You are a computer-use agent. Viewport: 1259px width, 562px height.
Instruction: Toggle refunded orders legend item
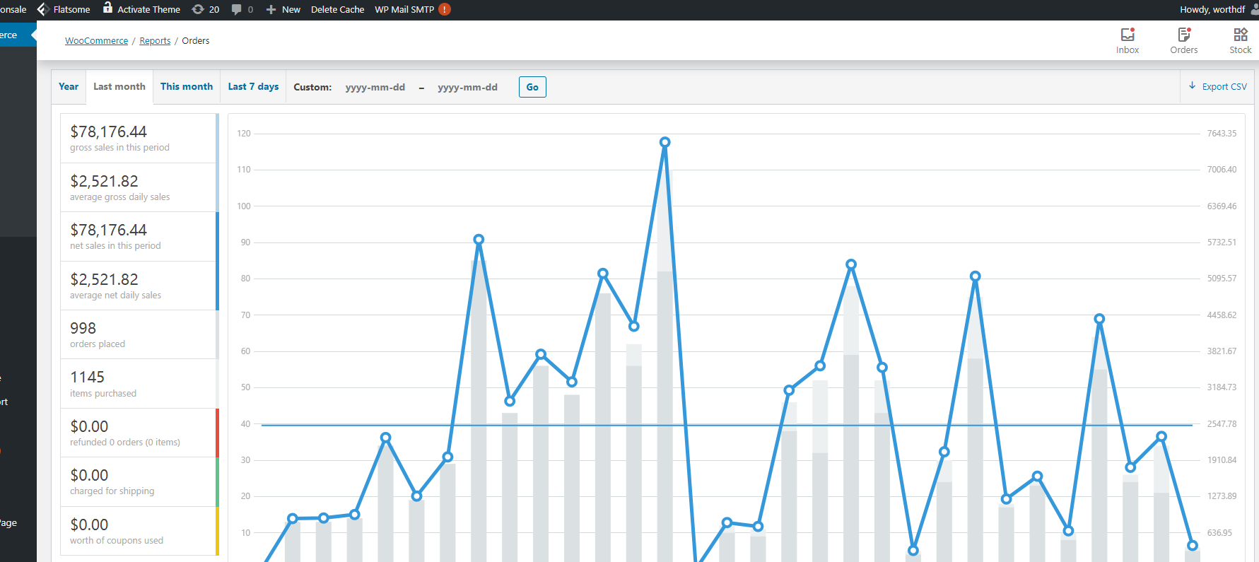pos(139,433)
